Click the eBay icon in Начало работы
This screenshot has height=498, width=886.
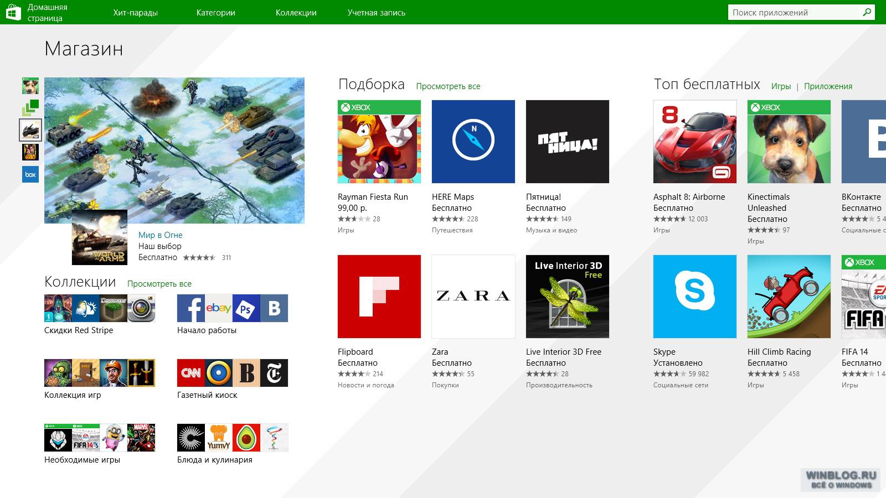tap(219, 308)
